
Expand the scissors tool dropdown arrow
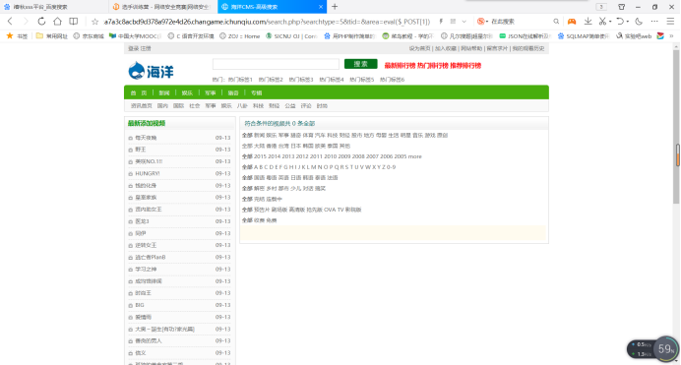pyautogui.click(x=610, y=22)
